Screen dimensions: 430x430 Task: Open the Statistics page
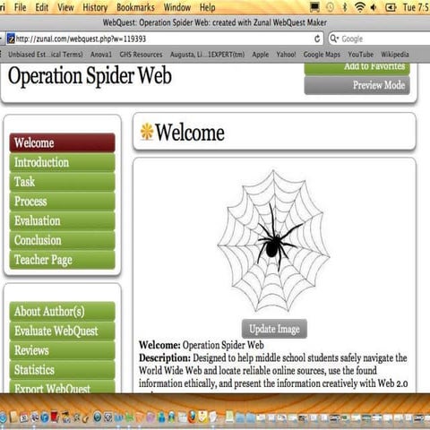click(62, 370)
